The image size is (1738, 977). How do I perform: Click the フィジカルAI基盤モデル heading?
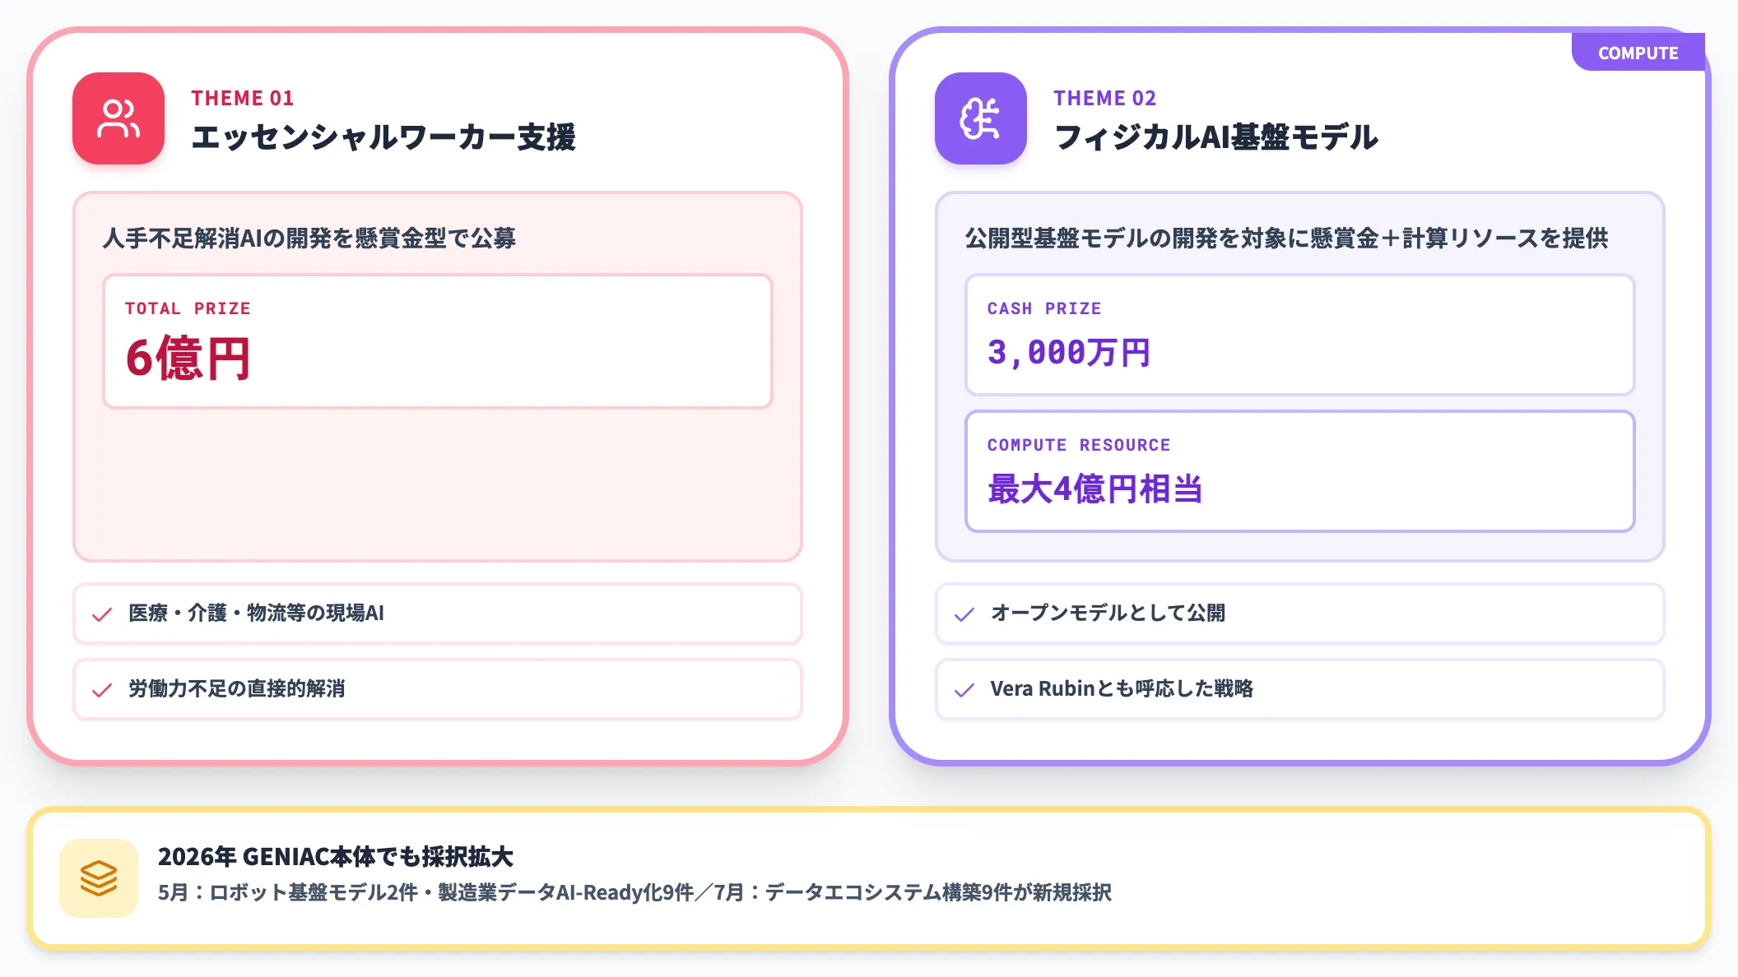point(1216,137)
